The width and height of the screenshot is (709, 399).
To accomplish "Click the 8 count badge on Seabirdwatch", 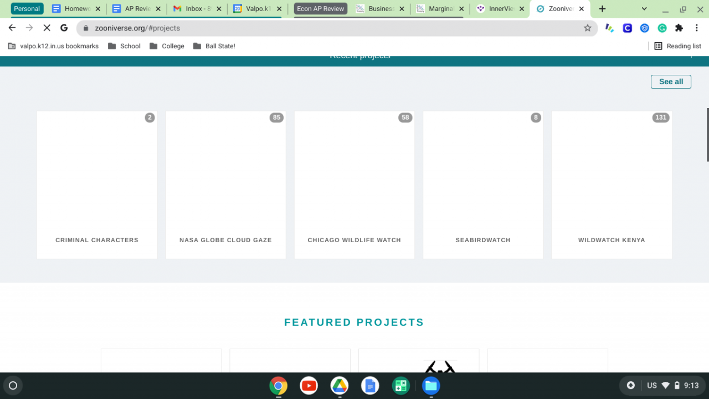I will 536,117.
